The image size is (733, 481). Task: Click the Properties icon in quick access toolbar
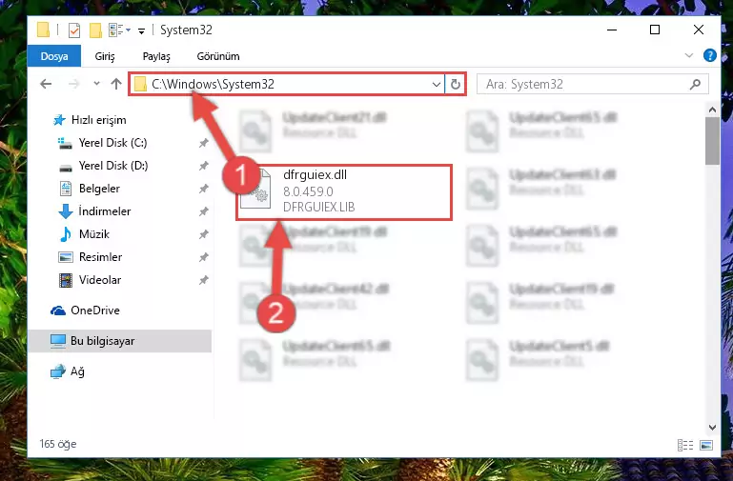click(74, 30)
